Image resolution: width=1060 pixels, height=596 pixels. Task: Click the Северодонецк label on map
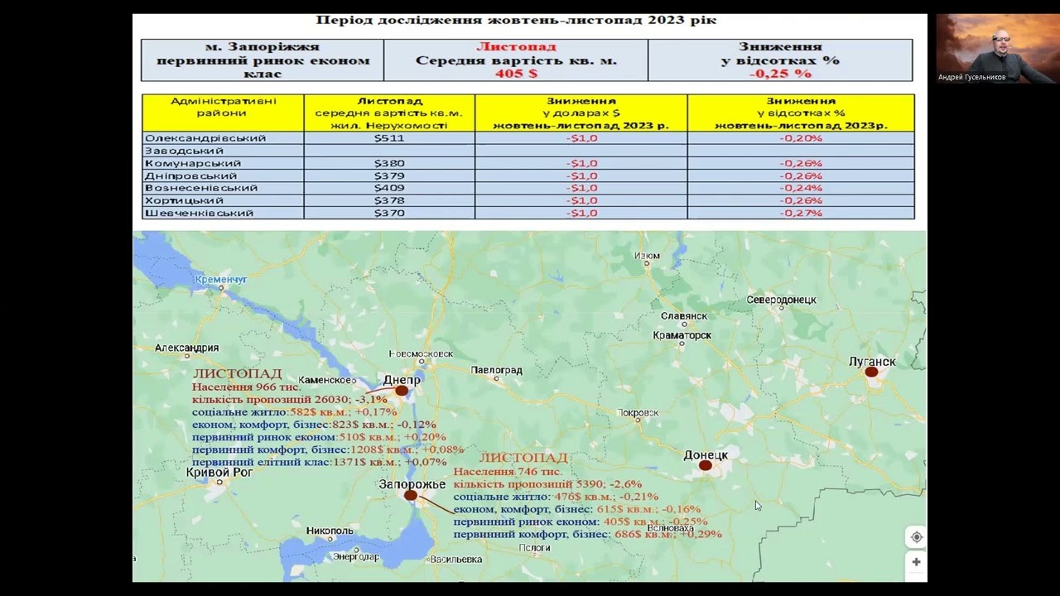pos(782,299)
